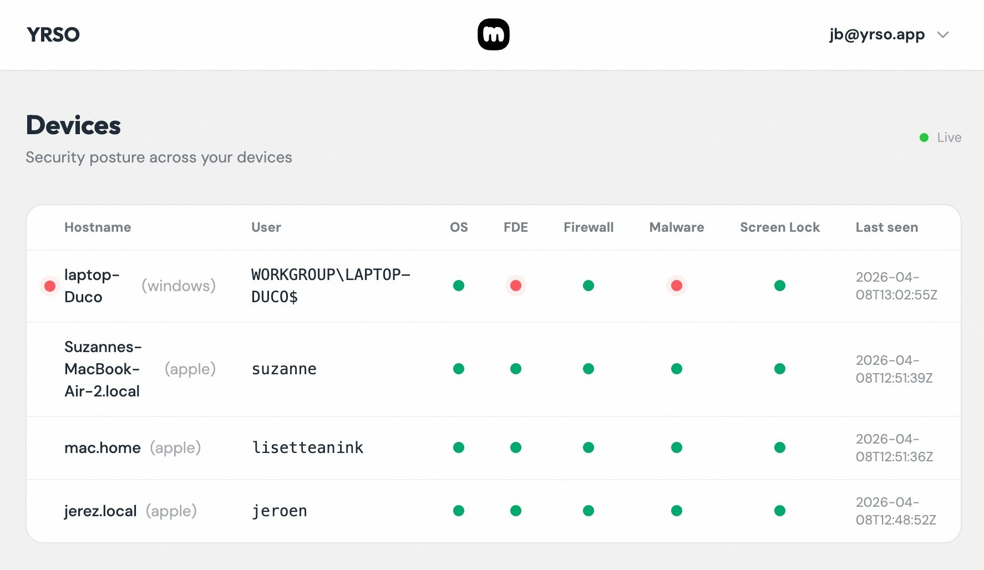Click jerez.local Firewall status dot
The height and width of the screenshot is (570, 984).
pos(589,511)
